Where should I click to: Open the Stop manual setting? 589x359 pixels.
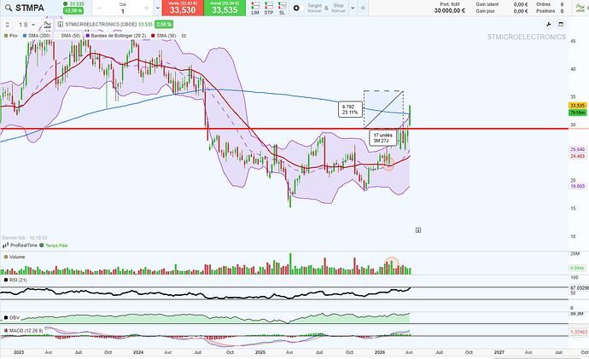coord(338,8)
